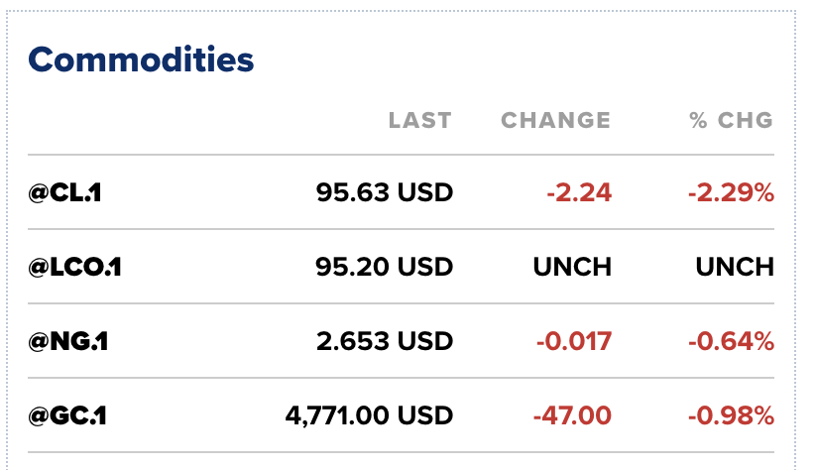Viewport: 815px width, 470px height.
Task: Click the -0.64% percent change
Action: [x=732, y=341]
